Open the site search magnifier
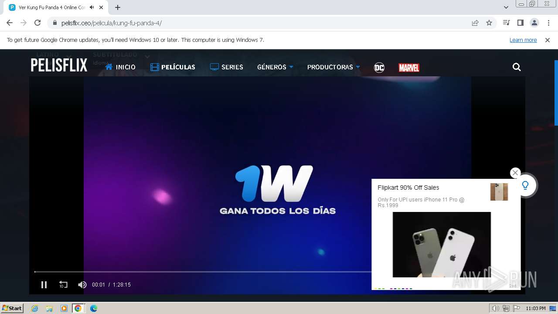This screenshot has width=558, height=314. (517, 67)
